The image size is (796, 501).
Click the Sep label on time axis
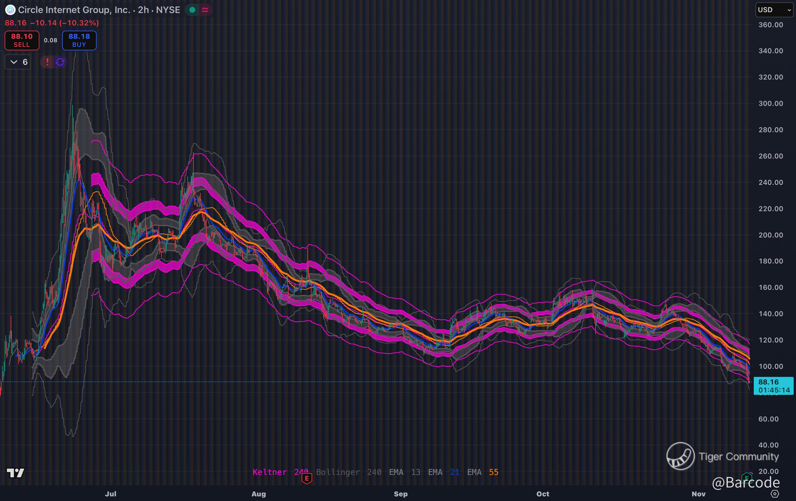[x=400, y=494]
